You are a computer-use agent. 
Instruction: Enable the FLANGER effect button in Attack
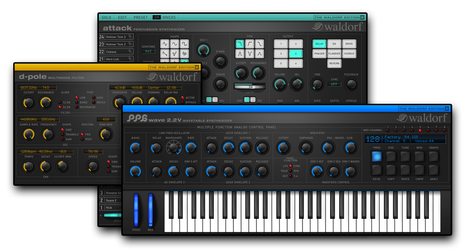334,54
